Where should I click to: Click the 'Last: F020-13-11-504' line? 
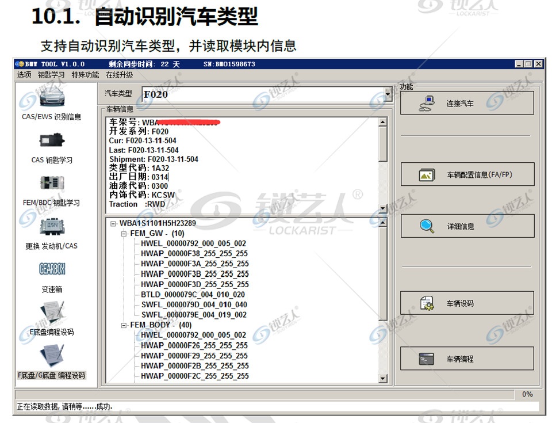pos(144,150)
